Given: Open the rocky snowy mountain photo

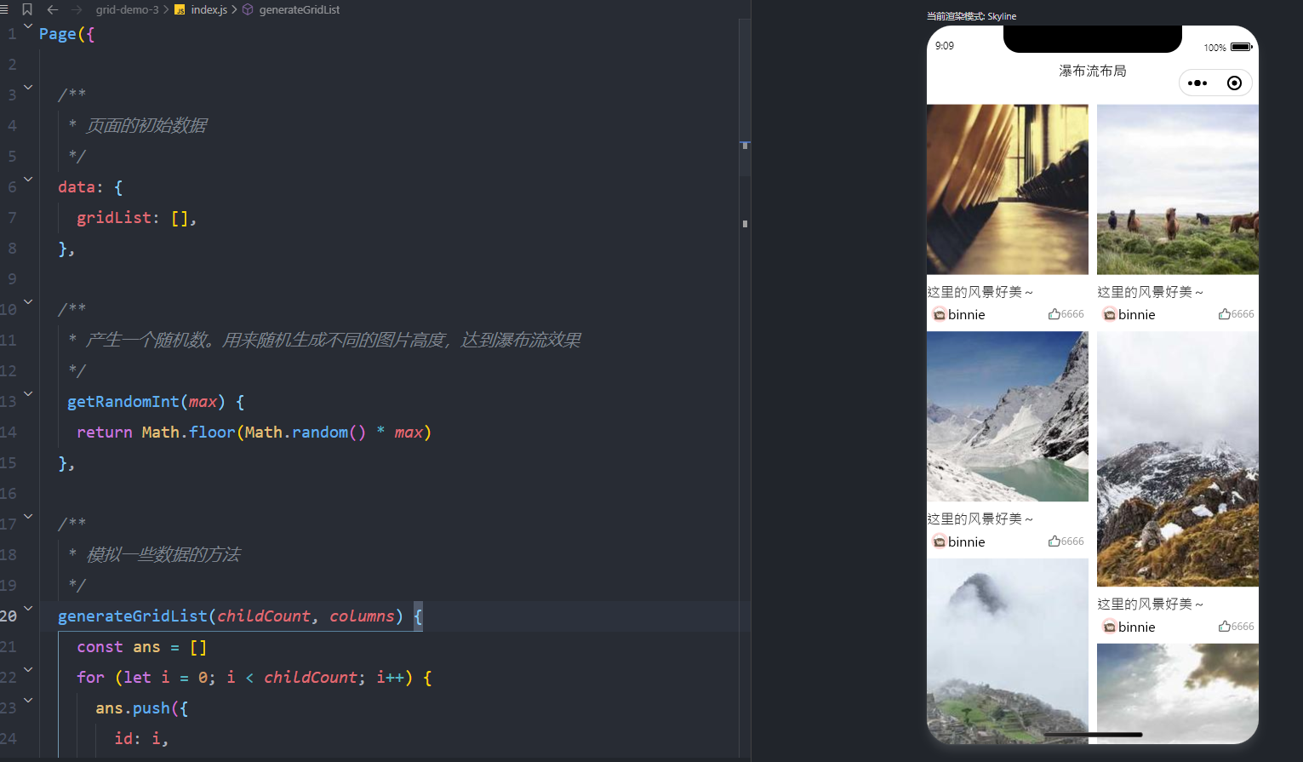Looking at the screenshot, I should 1178,459.
